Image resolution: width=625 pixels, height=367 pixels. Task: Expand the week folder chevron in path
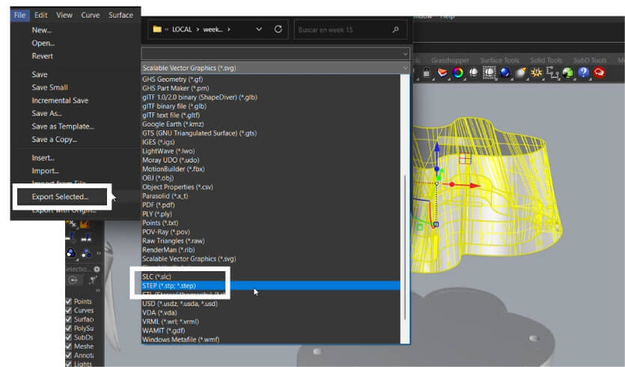point(229,29)
